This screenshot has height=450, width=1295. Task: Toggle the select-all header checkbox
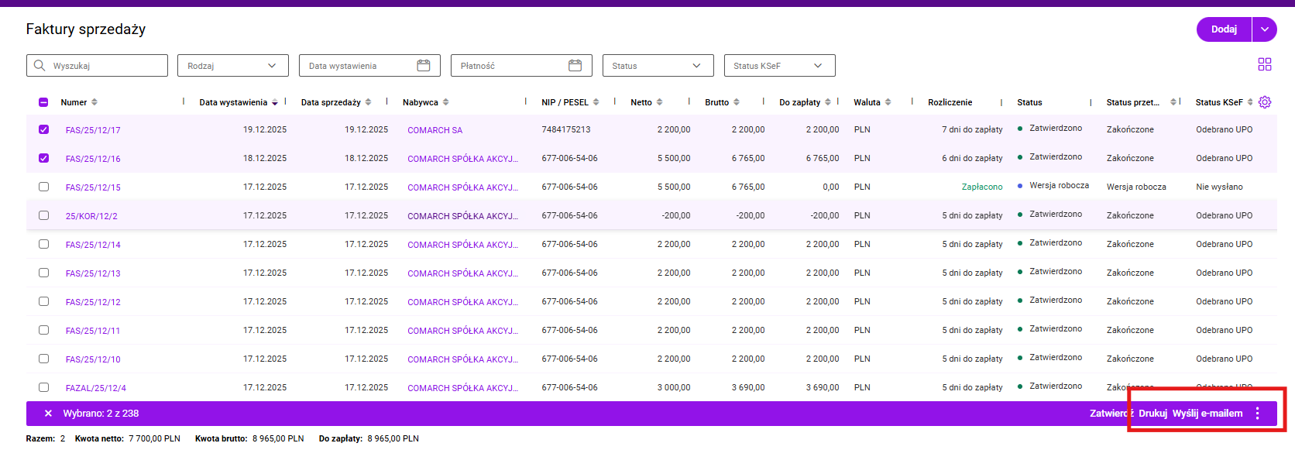43,102
